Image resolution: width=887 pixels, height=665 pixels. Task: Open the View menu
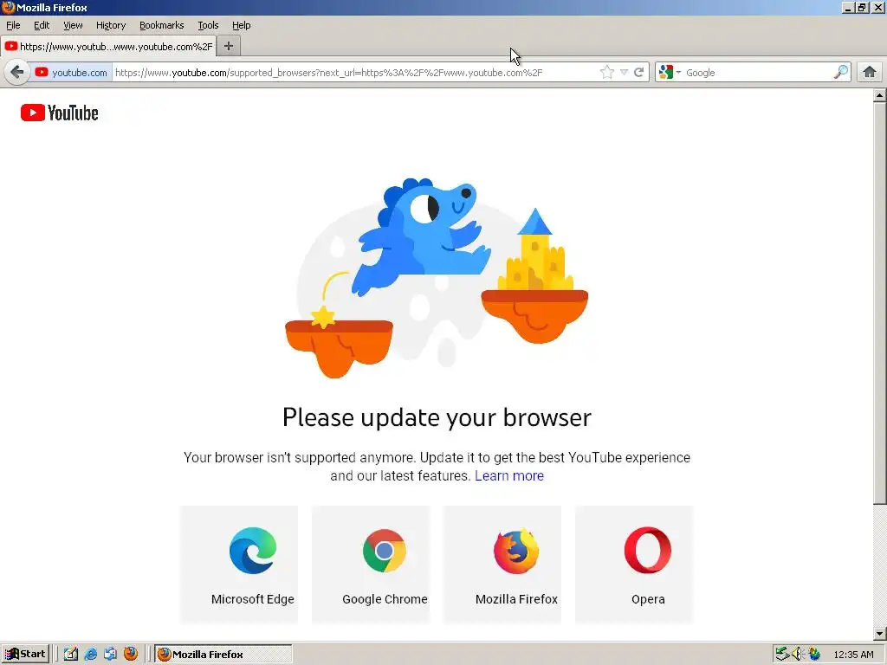coord(73,25)
